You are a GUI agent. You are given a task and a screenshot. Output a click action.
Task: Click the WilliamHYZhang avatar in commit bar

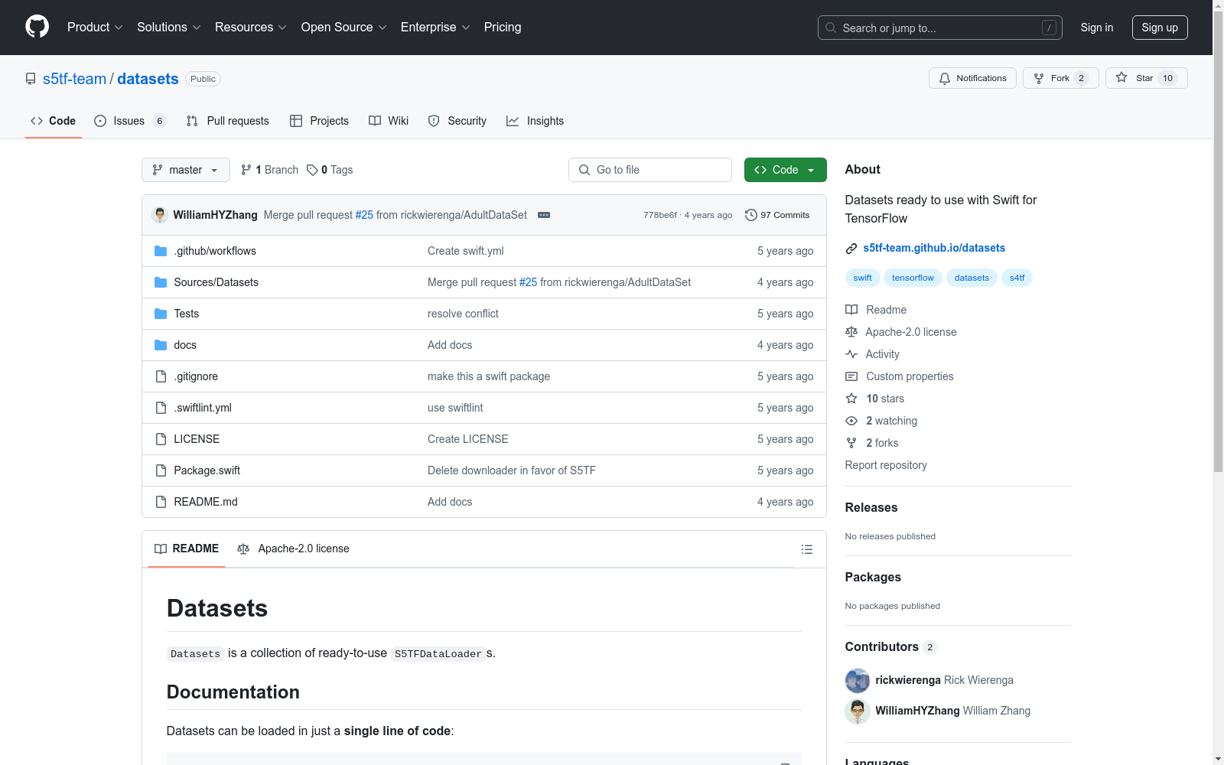[x=160, y=215]
